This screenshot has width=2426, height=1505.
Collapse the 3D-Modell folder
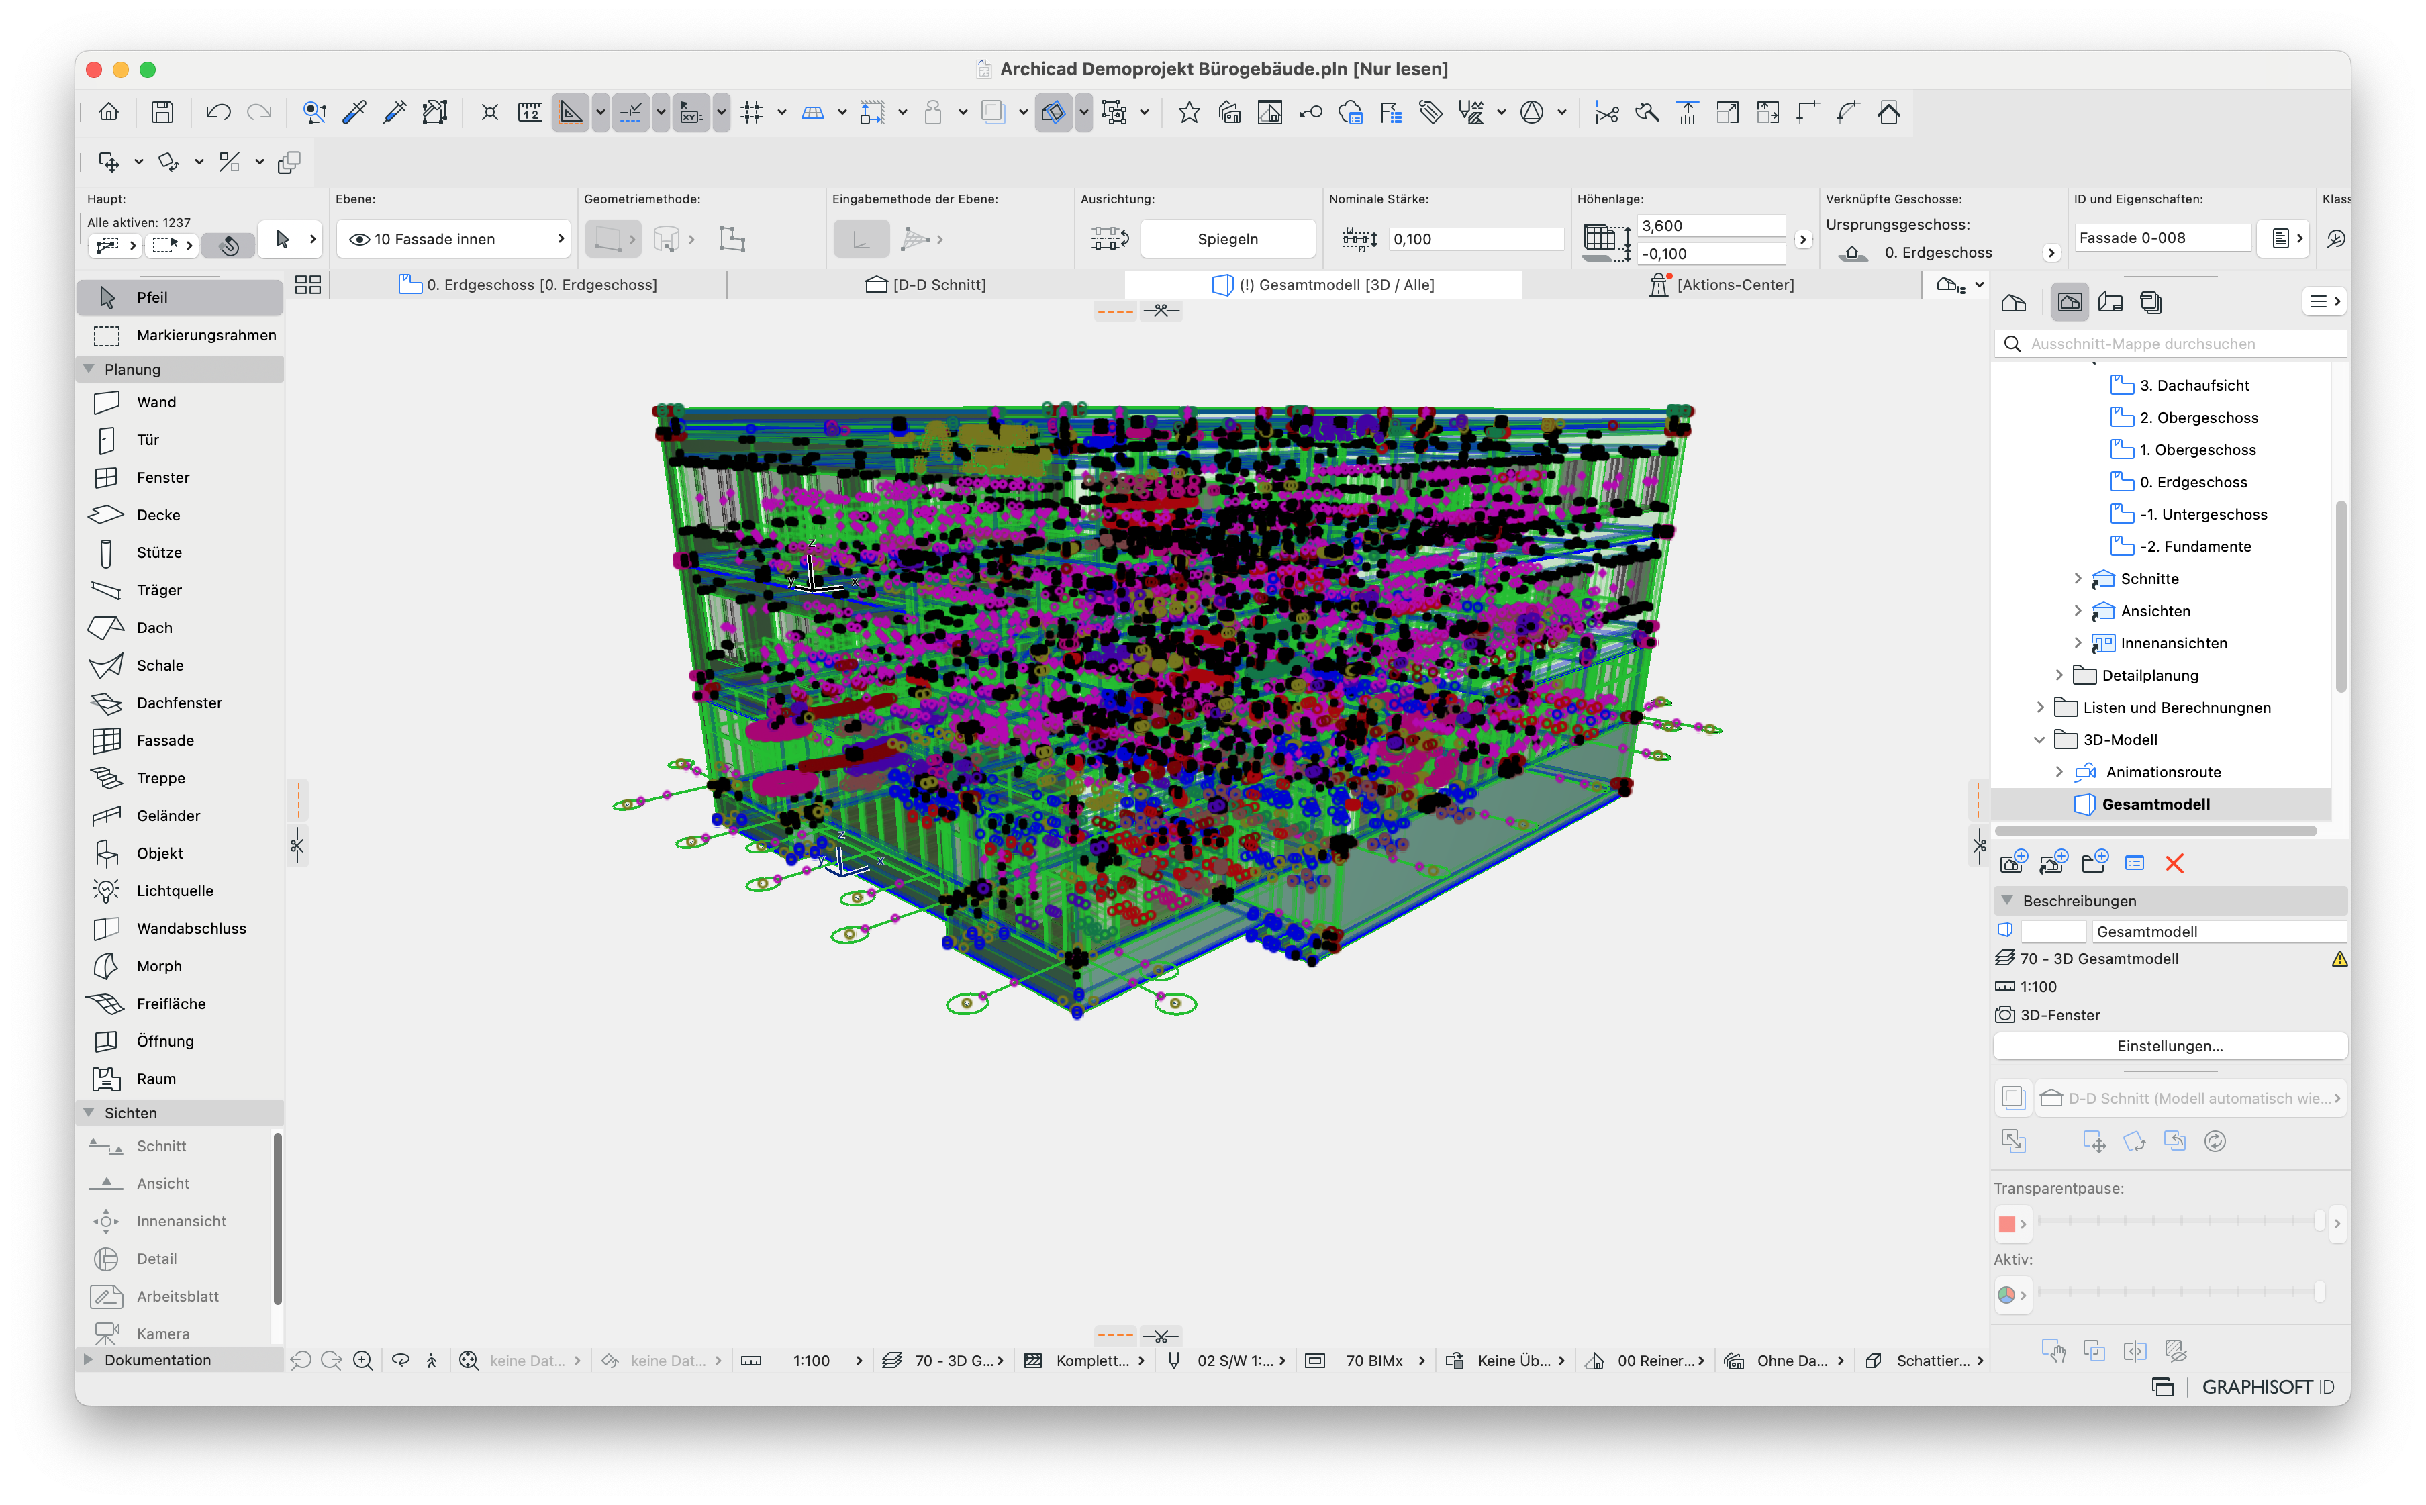click(x=2040, y=740)
